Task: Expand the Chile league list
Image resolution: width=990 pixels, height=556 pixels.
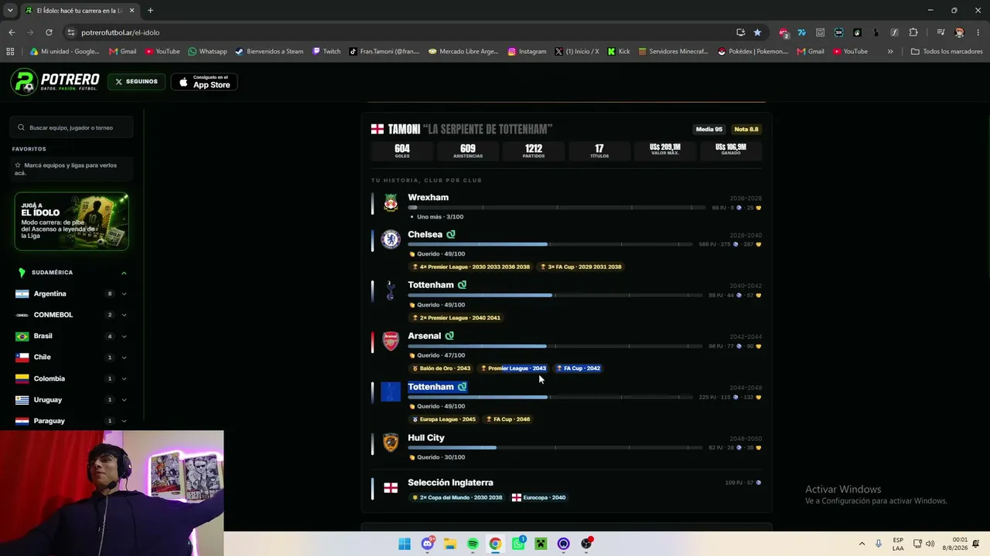Action: [124, 358]
